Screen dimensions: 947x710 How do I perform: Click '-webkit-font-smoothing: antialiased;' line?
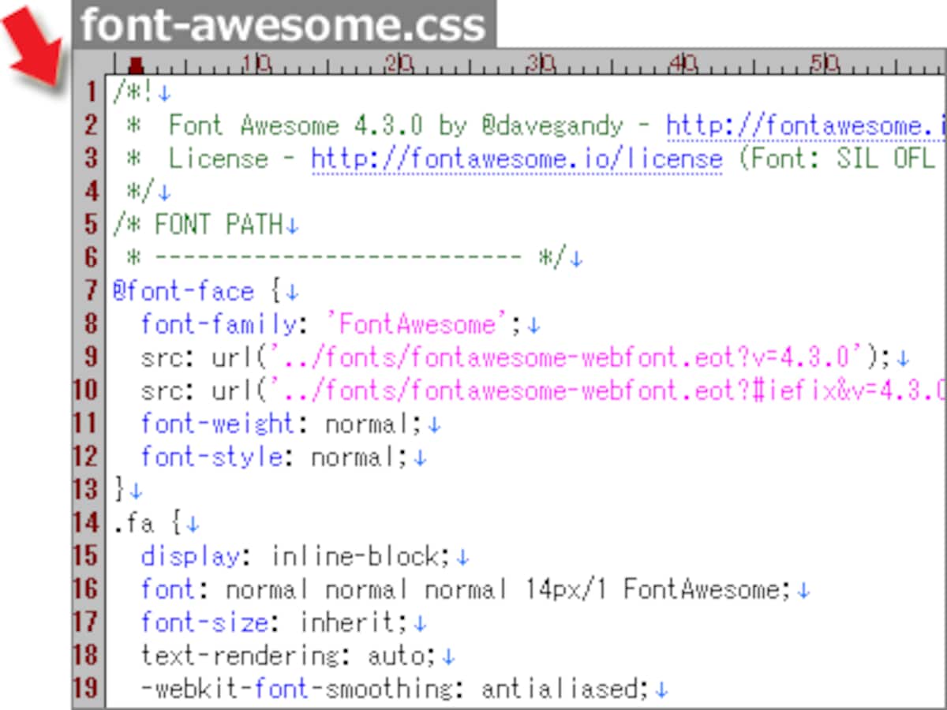[396, 689]
